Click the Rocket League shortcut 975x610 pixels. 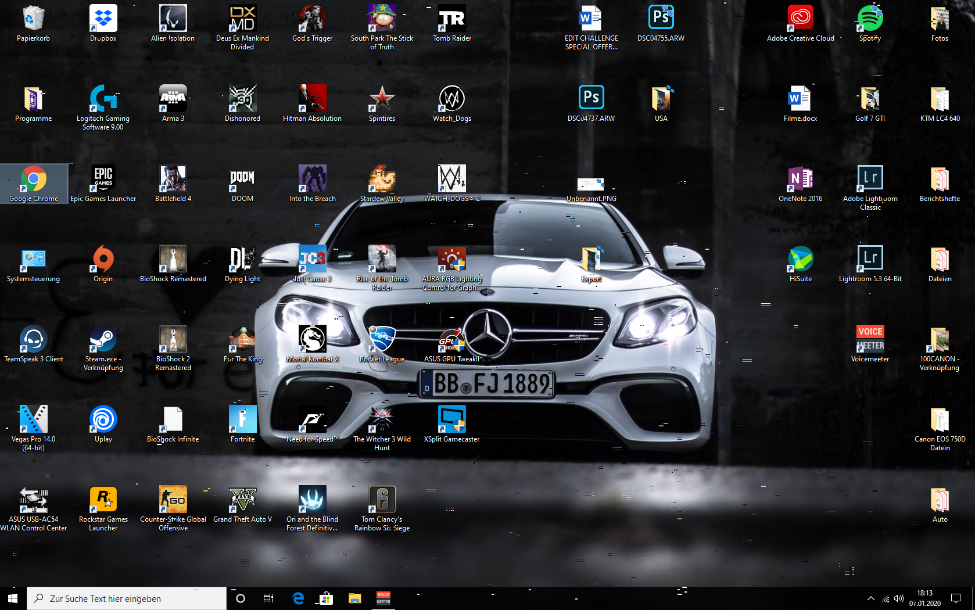pyautogui.click(x=382, y=339)
